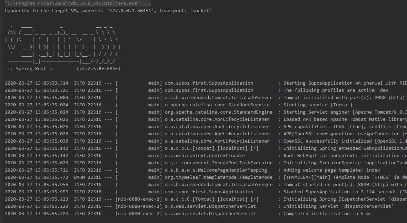The width and height of the screenshot is (407, 223).
Task: Click 'Loaded APR based Apache Tomcat Native library' line
Action: point(345,119)
